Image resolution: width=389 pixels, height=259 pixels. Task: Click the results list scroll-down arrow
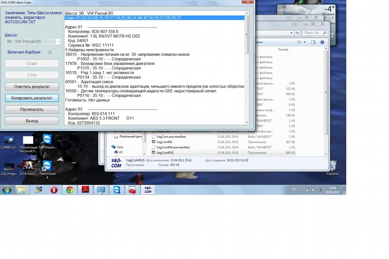point(247,122)
